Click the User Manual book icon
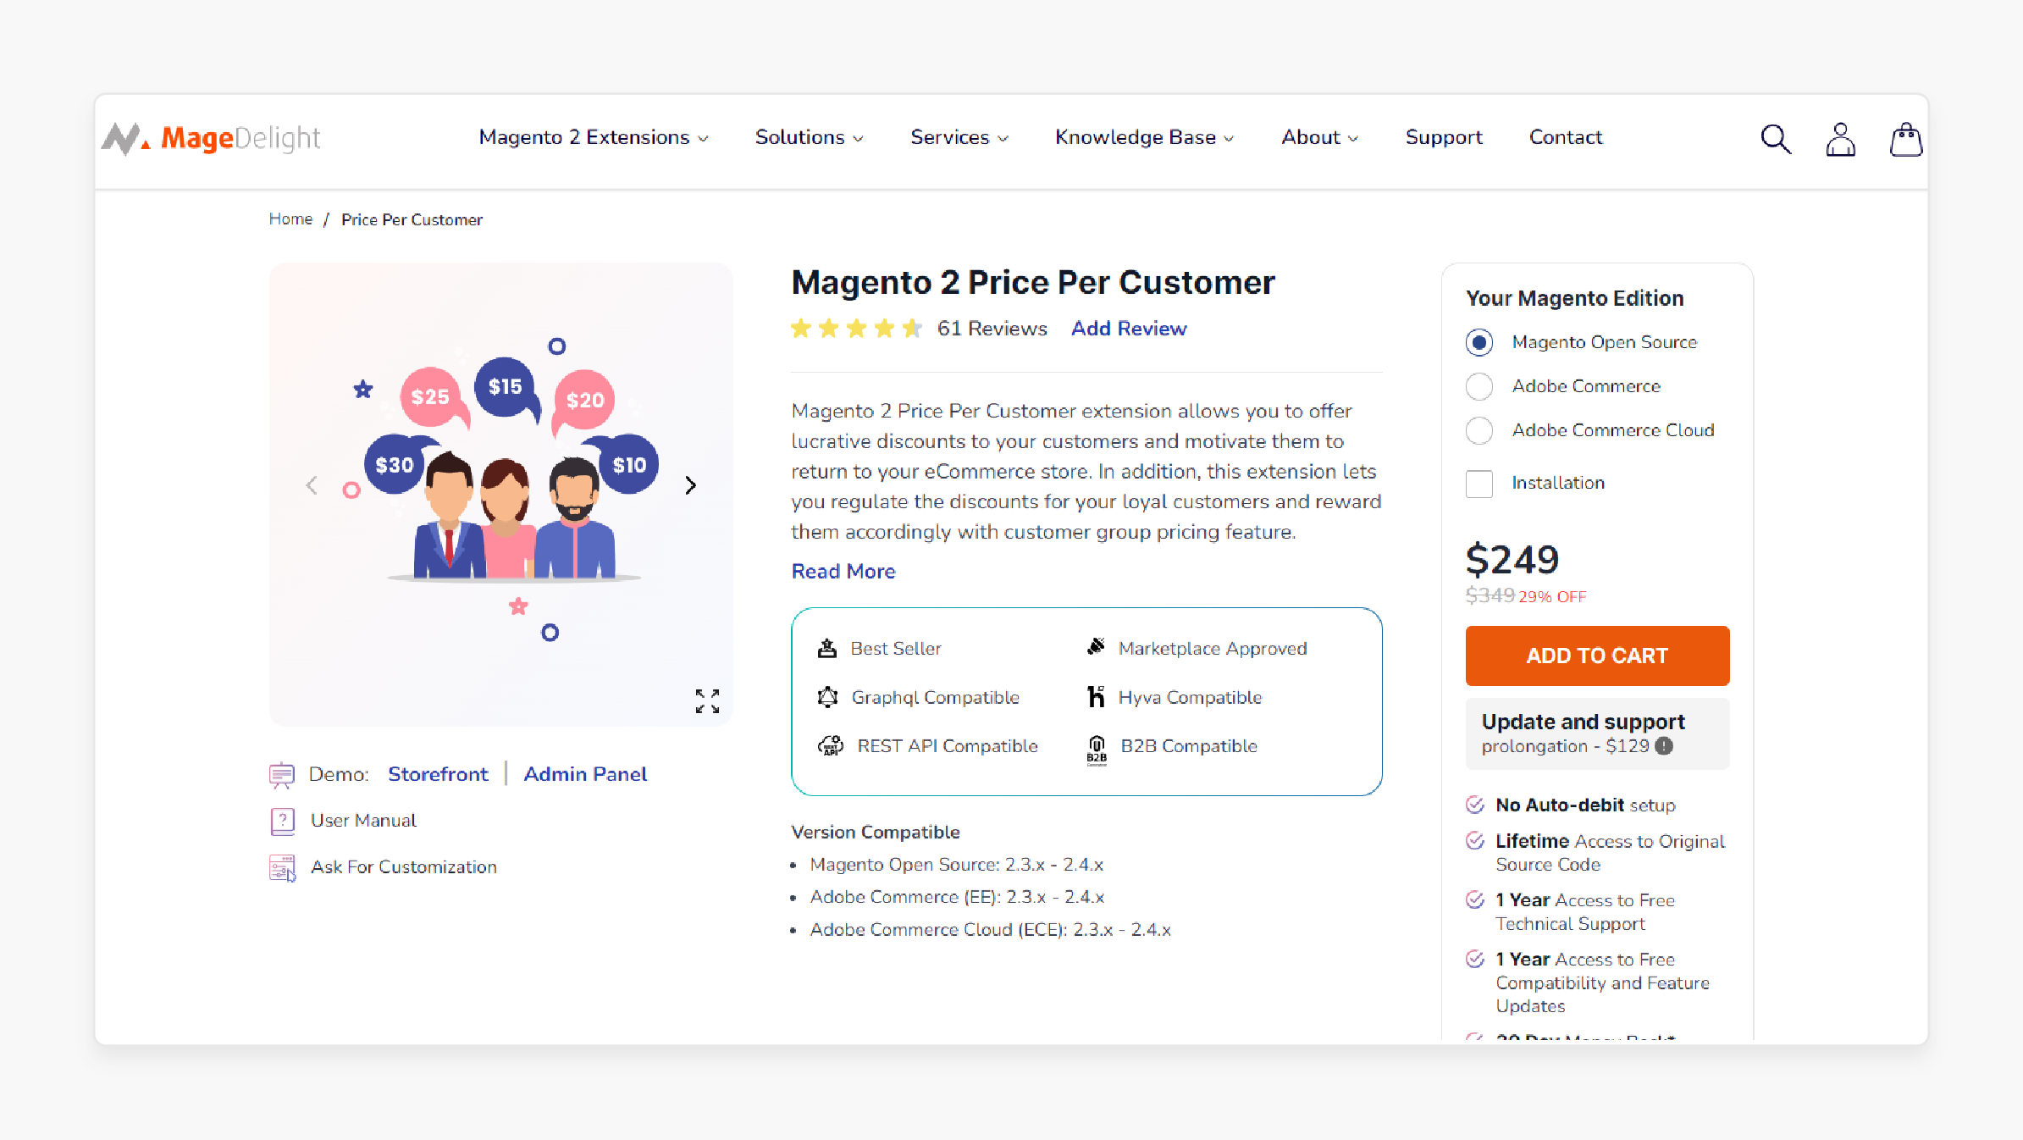 pos(282,821)
